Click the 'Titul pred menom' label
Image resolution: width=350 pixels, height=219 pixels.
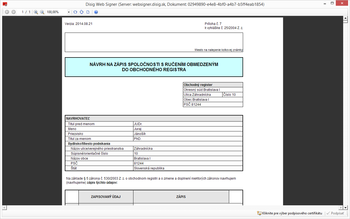(81, 124)
